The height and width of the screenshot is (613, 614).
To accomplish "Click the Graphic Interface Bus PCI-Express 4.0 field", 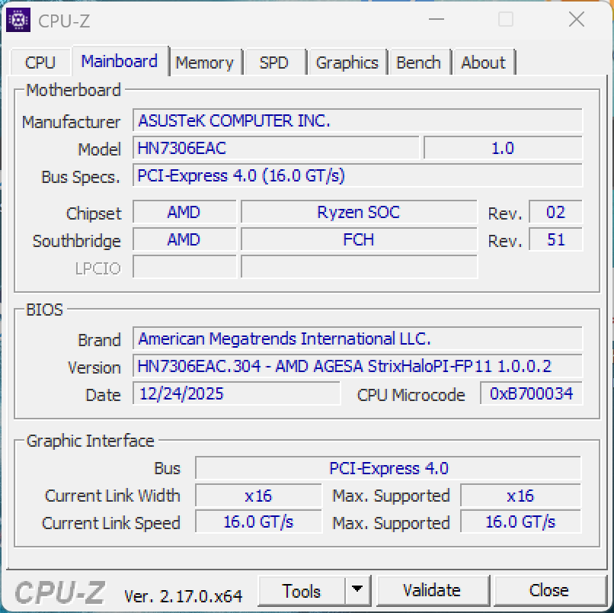I will pos(388,468).
